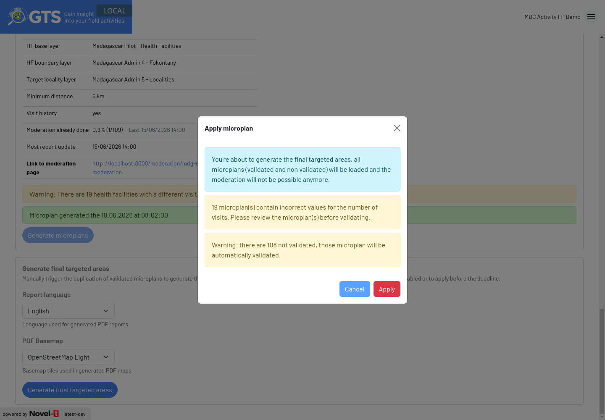Click the GTS logo

pos(34,17)
